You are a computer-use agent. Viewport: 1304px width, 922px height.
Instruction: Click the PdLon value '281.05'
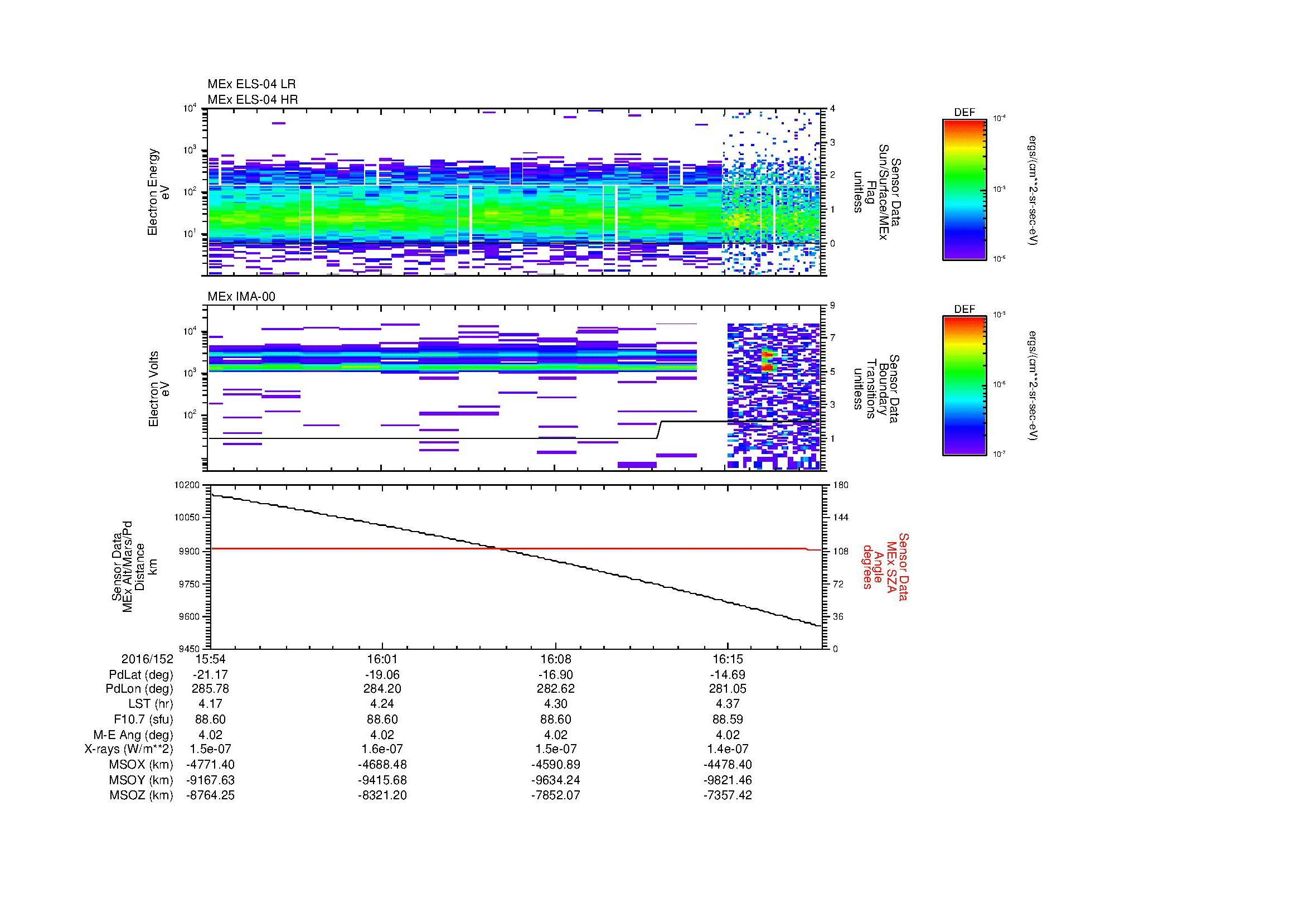[728, 689]
